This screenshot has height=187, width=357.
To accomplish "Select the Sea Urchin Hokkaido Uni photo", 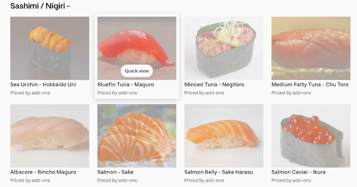I will pyautogui.click(x=50, y=48).
